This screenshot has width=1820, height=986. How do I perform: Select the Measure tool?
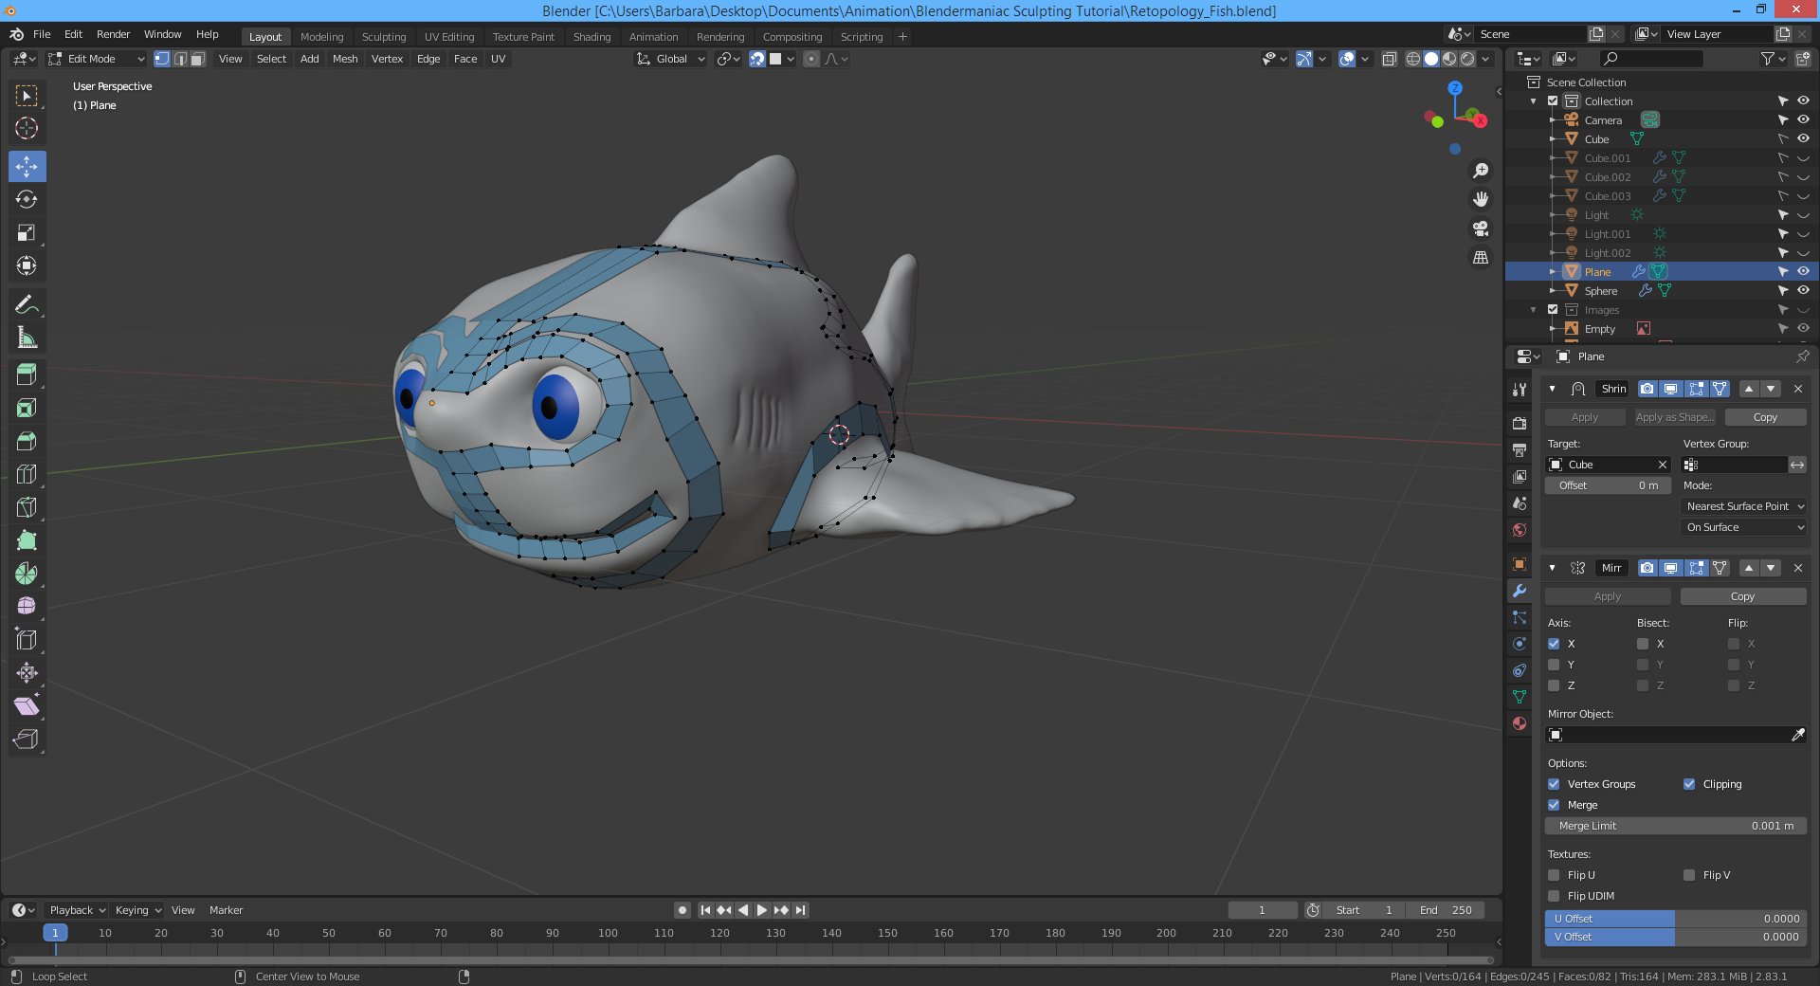(x=27, y=338)
